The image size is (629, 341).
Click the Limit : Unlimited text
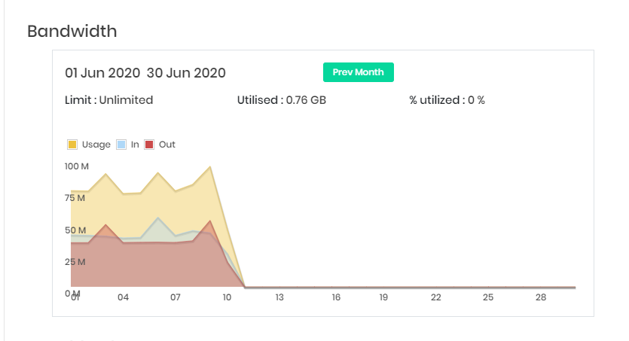[109, 100]
